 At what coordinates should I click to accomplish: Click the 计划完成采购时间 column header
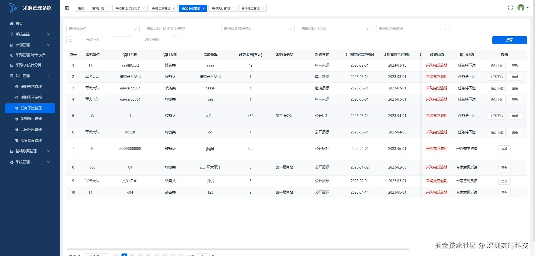tap(397, 55)
